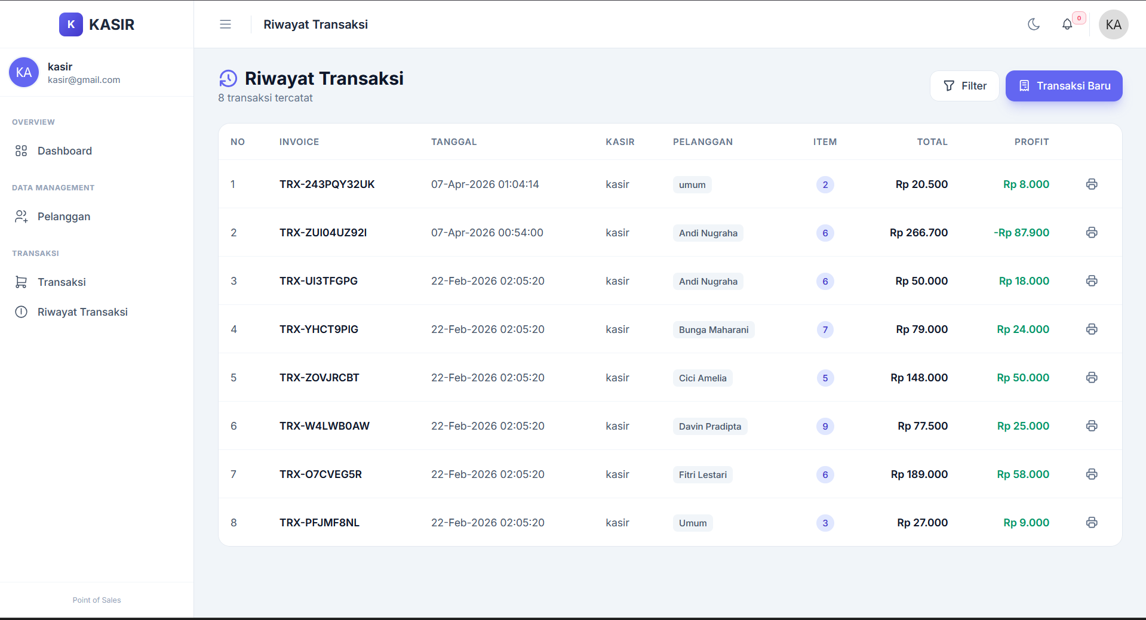Print receipt for TRX-YHCT9PIG
The width and height of the screenshot is (1146, 620).
coord(1092,329)
